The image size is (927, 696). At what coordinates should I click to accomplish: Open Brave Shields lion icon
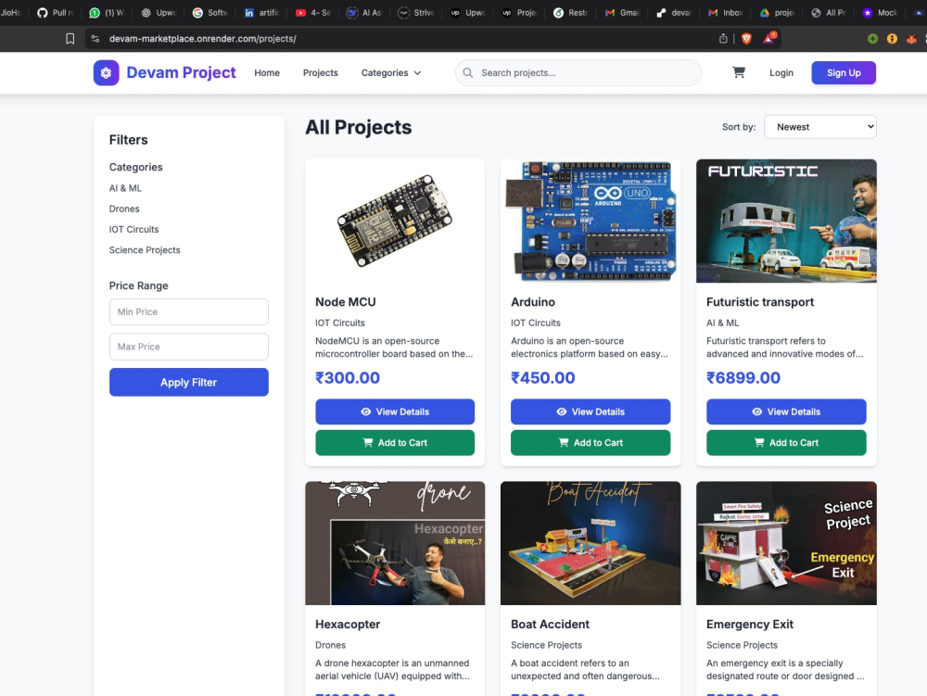746,38
